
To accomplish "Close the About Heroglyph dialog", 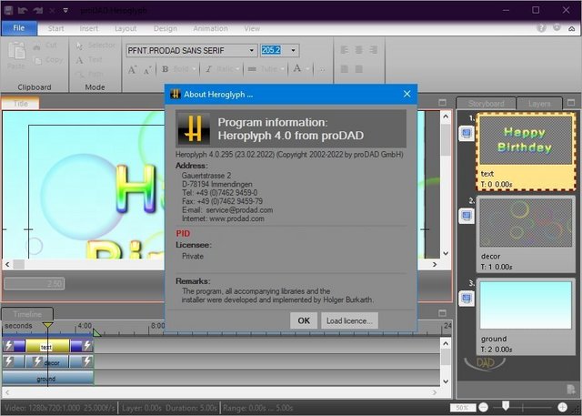I will point(406,94).
